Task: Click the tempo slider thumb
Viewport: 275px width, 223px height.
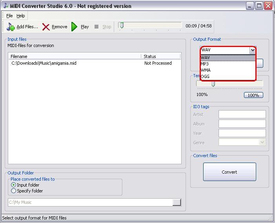Action: pyautogui.click(x=213, y=84)
